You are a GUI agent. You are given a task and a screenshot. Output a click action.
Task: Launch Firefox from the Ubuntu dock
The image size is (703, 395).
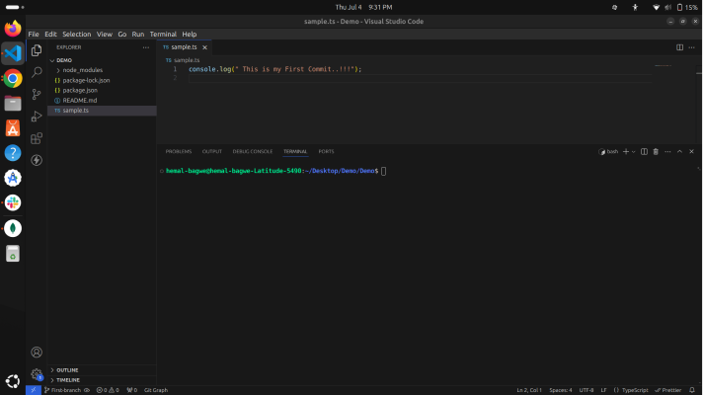13,29
